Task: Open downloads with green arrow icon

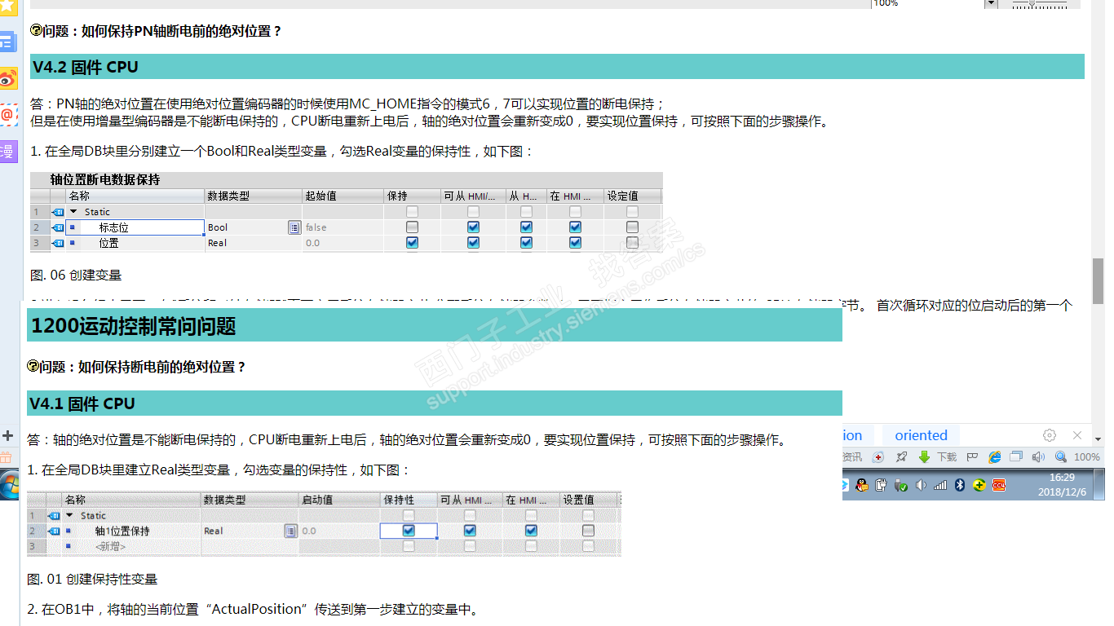Action: click(x=924, y=457)
